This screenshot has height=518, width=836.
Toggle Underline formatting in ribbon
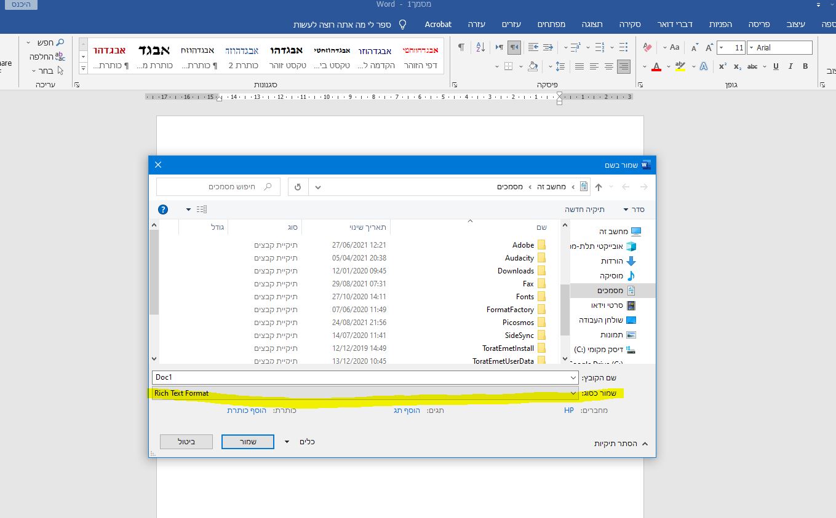coord(775,66)
